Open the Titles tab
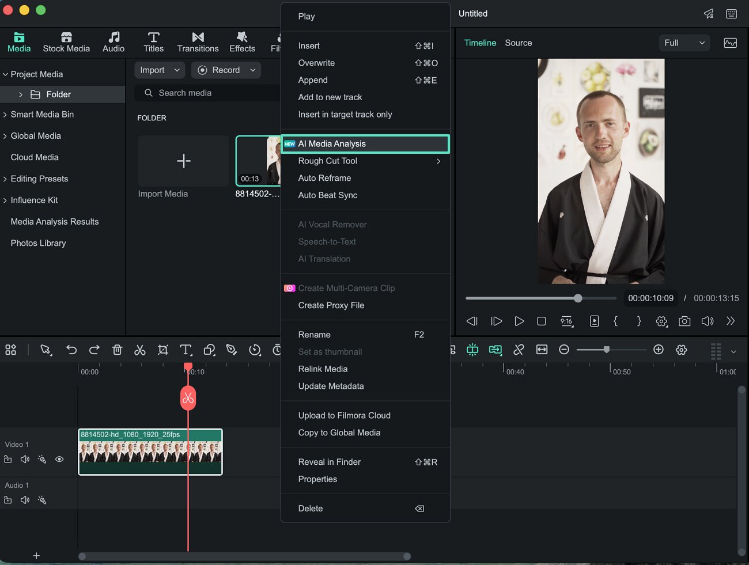 (x=153, y=42)
